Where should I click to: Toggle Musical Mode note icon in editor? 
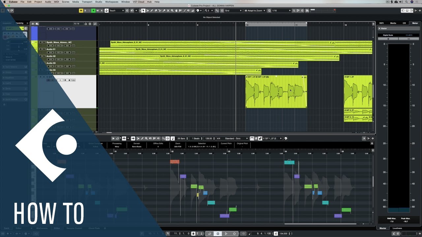(x=173, y=138)
